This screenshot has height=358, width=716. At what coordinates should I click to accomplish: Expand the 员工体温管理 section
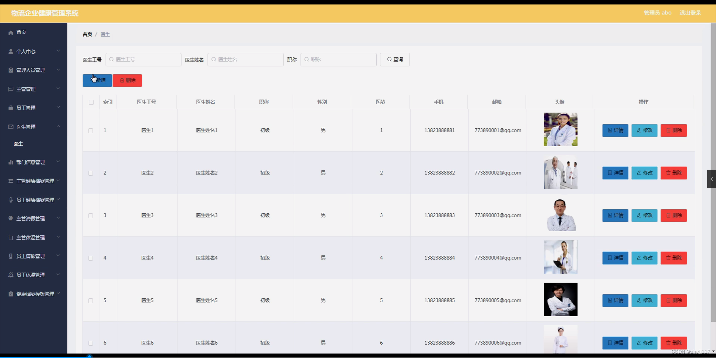coord(58,274)
